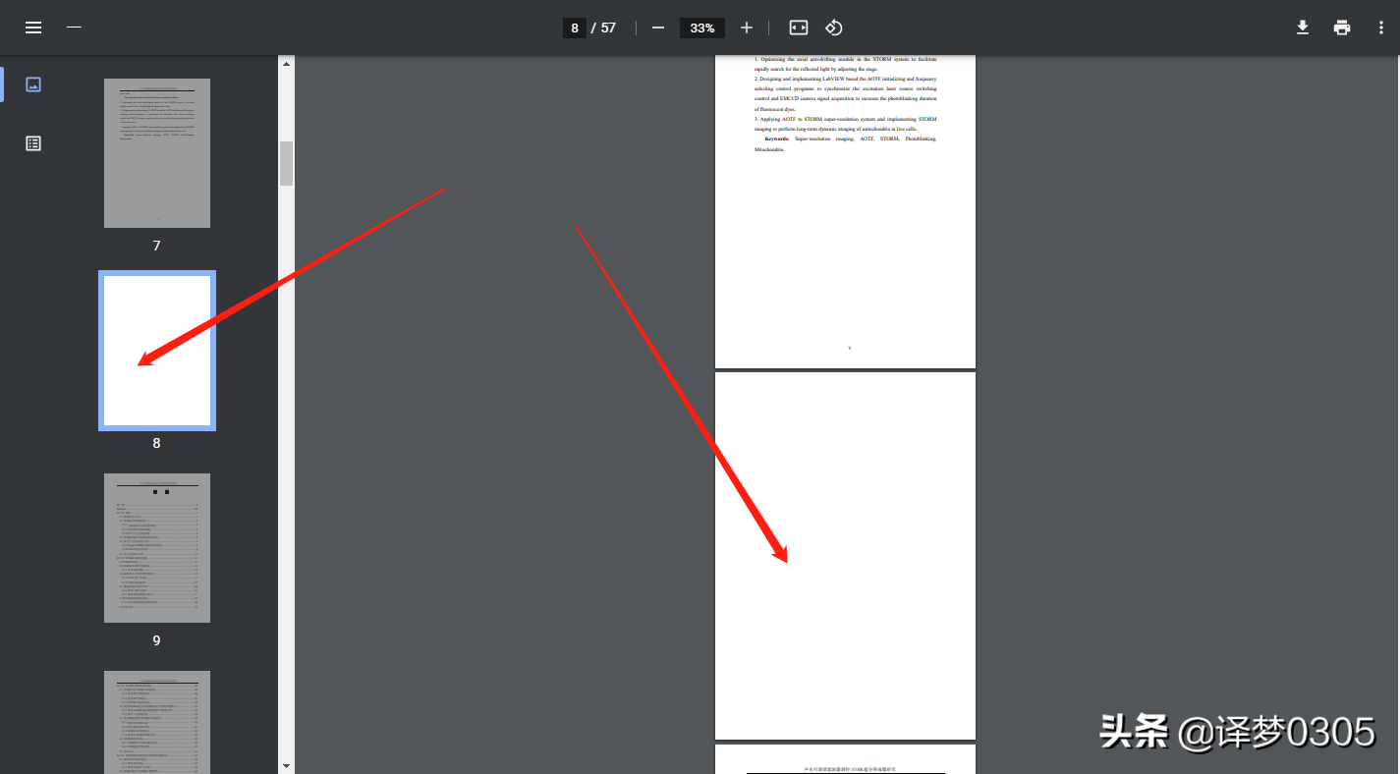Open page 7 thumbnail

157,153
